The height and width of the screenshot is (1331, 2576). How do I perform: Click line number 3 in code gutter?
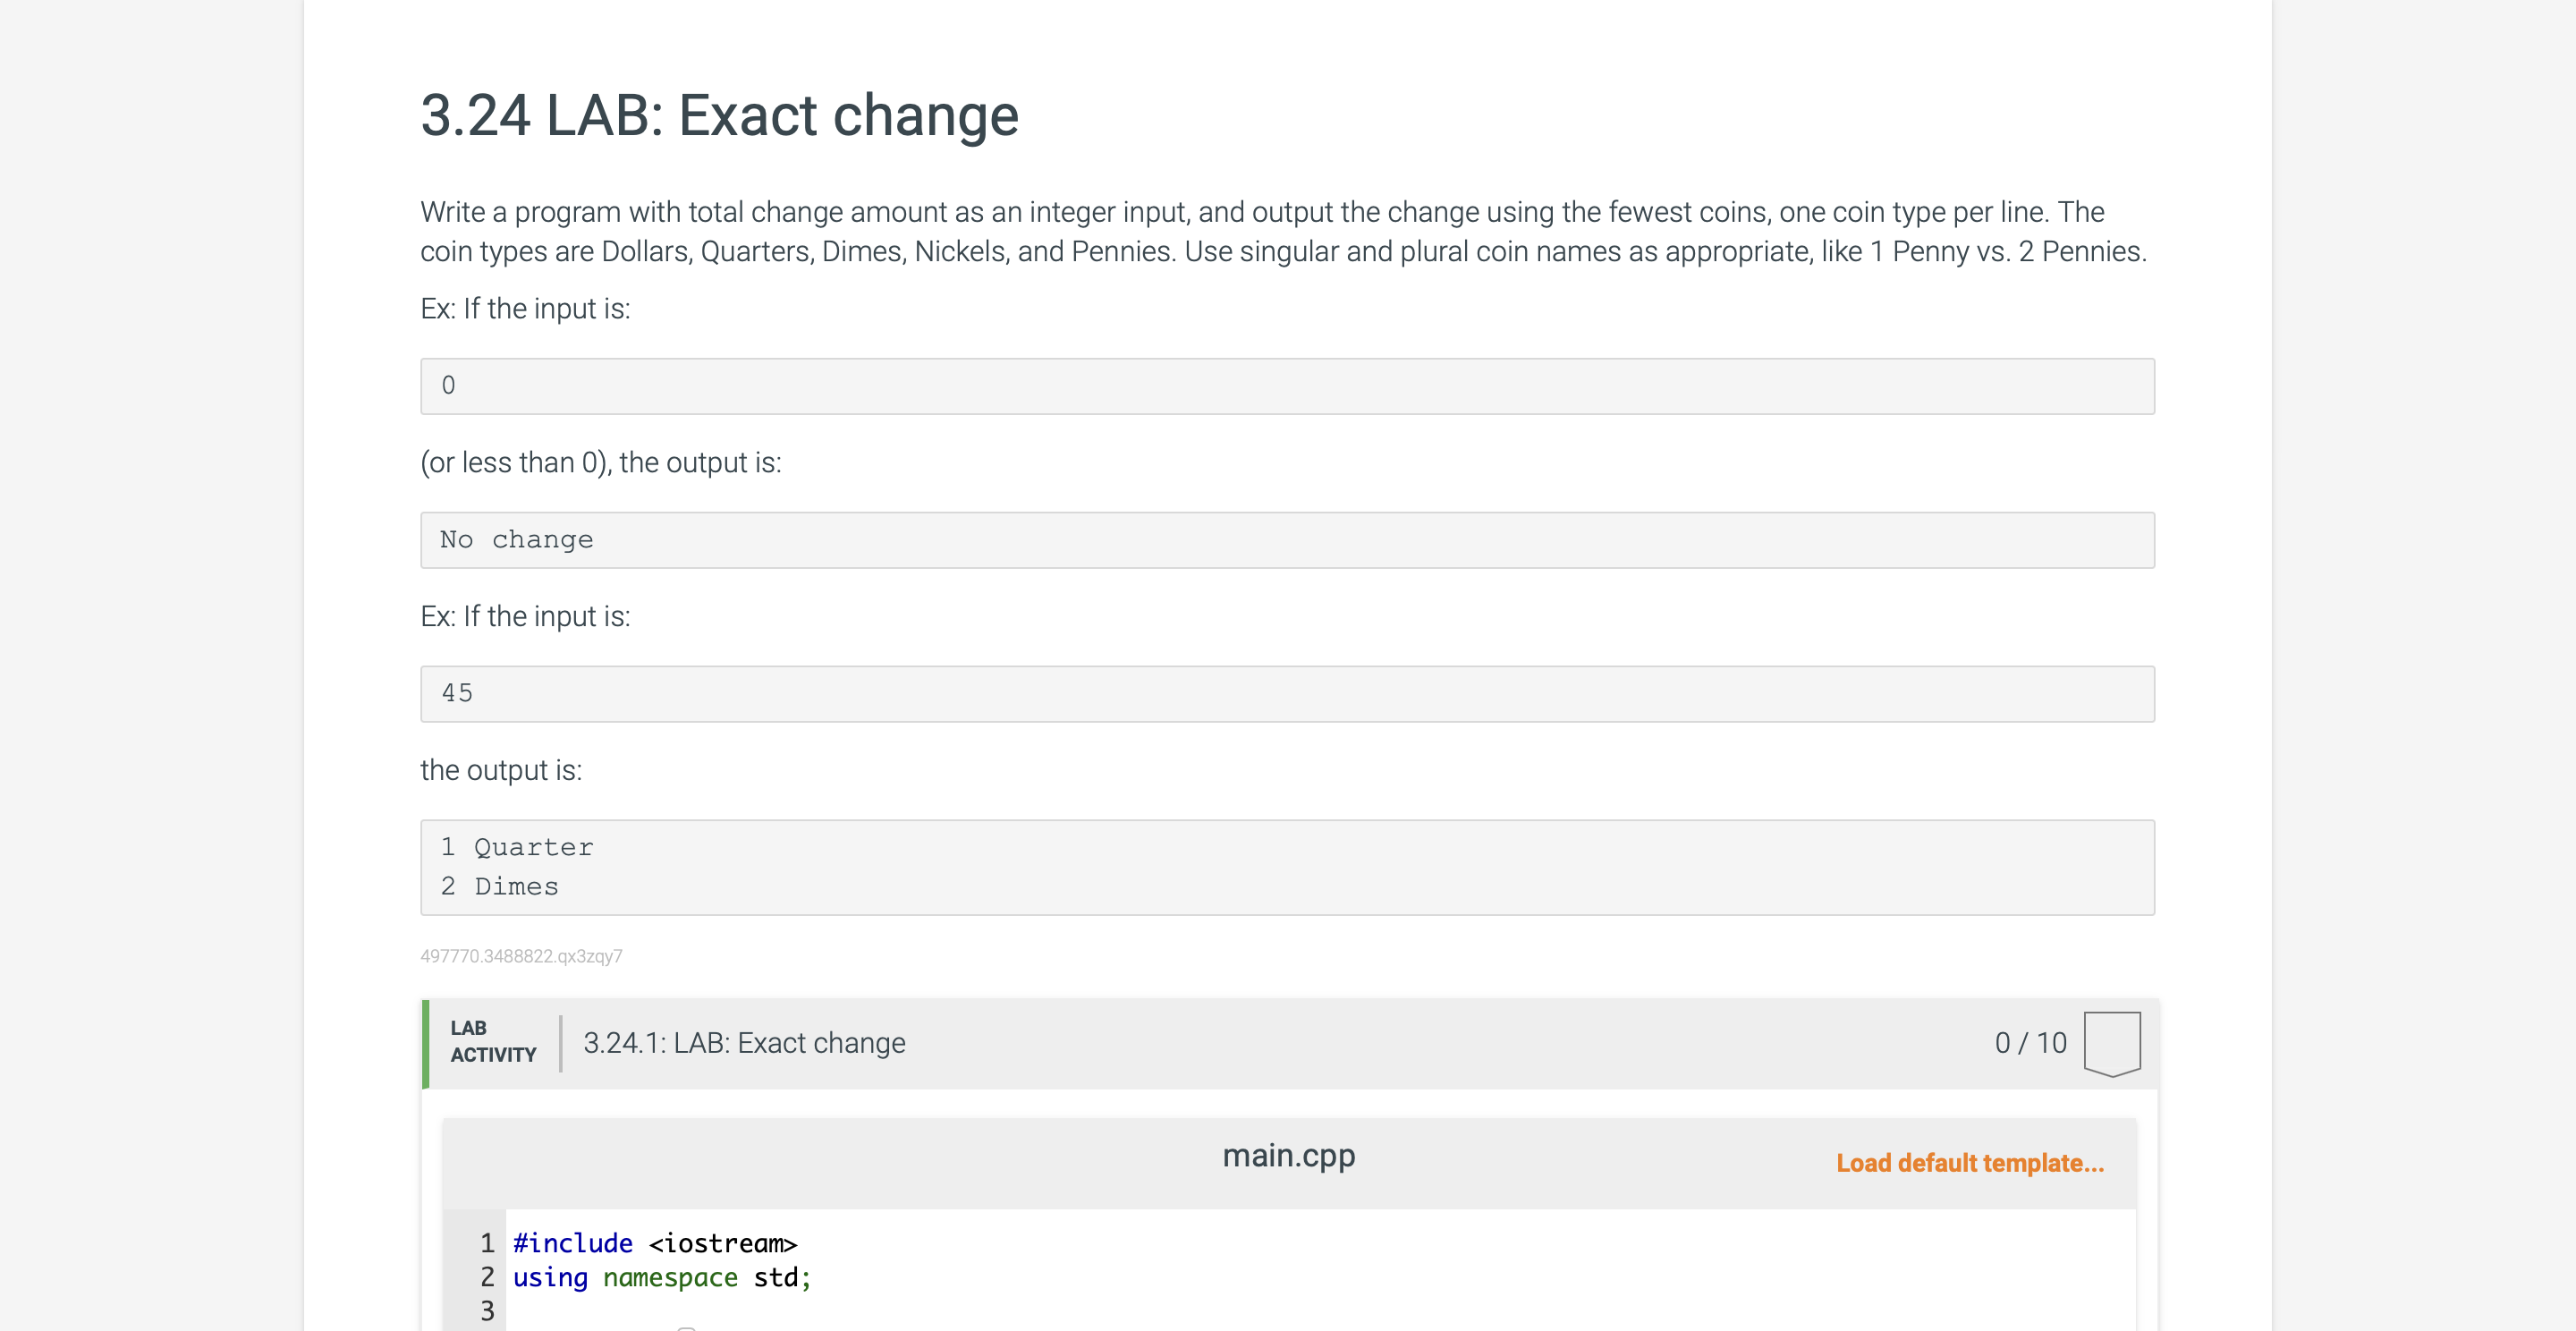[x=487, y=1311]
